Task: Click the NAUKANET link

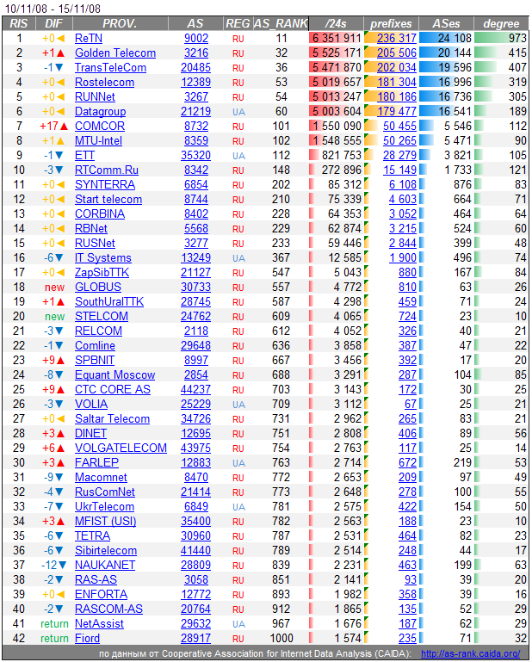Action: pos(105,566)
